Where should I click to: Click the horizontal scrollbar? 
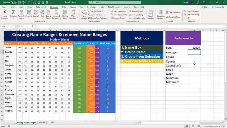[x=170, y=123]
